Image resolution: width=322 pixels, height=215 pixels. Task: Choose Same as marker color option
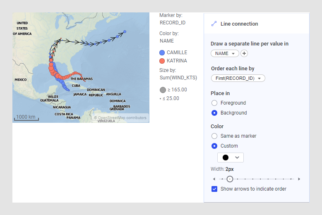[214, 136]
